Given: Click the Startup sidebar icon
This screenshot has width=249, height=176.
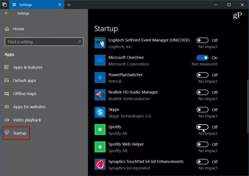Looking at the screenshot, I should coord(7,133).
